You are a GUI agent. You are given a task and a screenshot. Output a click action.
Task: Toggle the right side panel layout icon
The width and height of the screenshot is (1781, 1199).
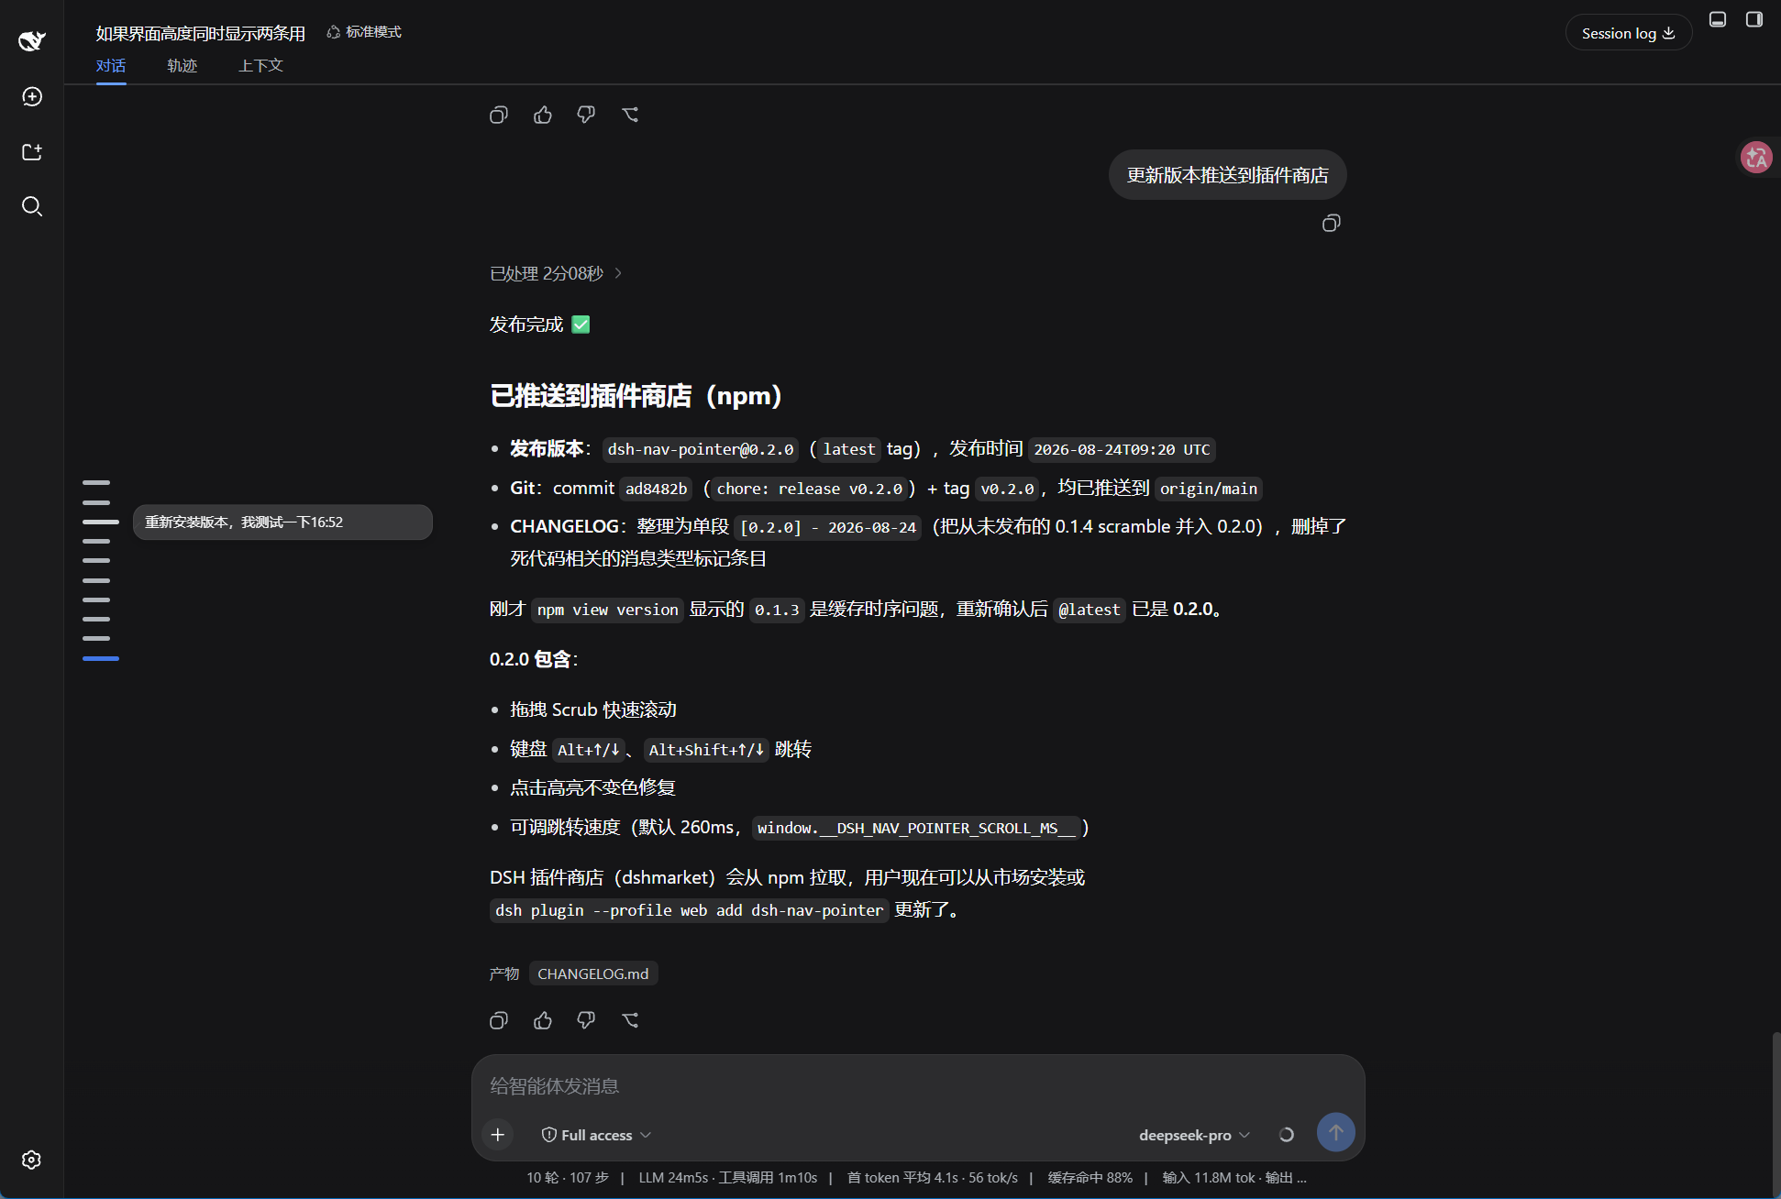[1754, 19]
